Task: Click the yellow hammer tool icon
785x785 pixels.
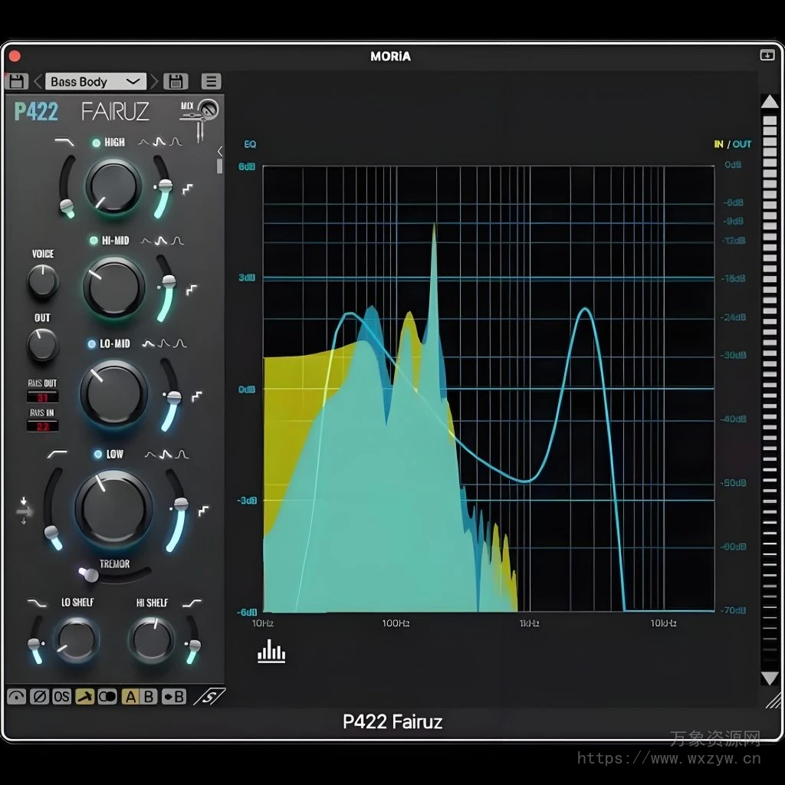Action: tap(85, 696)
